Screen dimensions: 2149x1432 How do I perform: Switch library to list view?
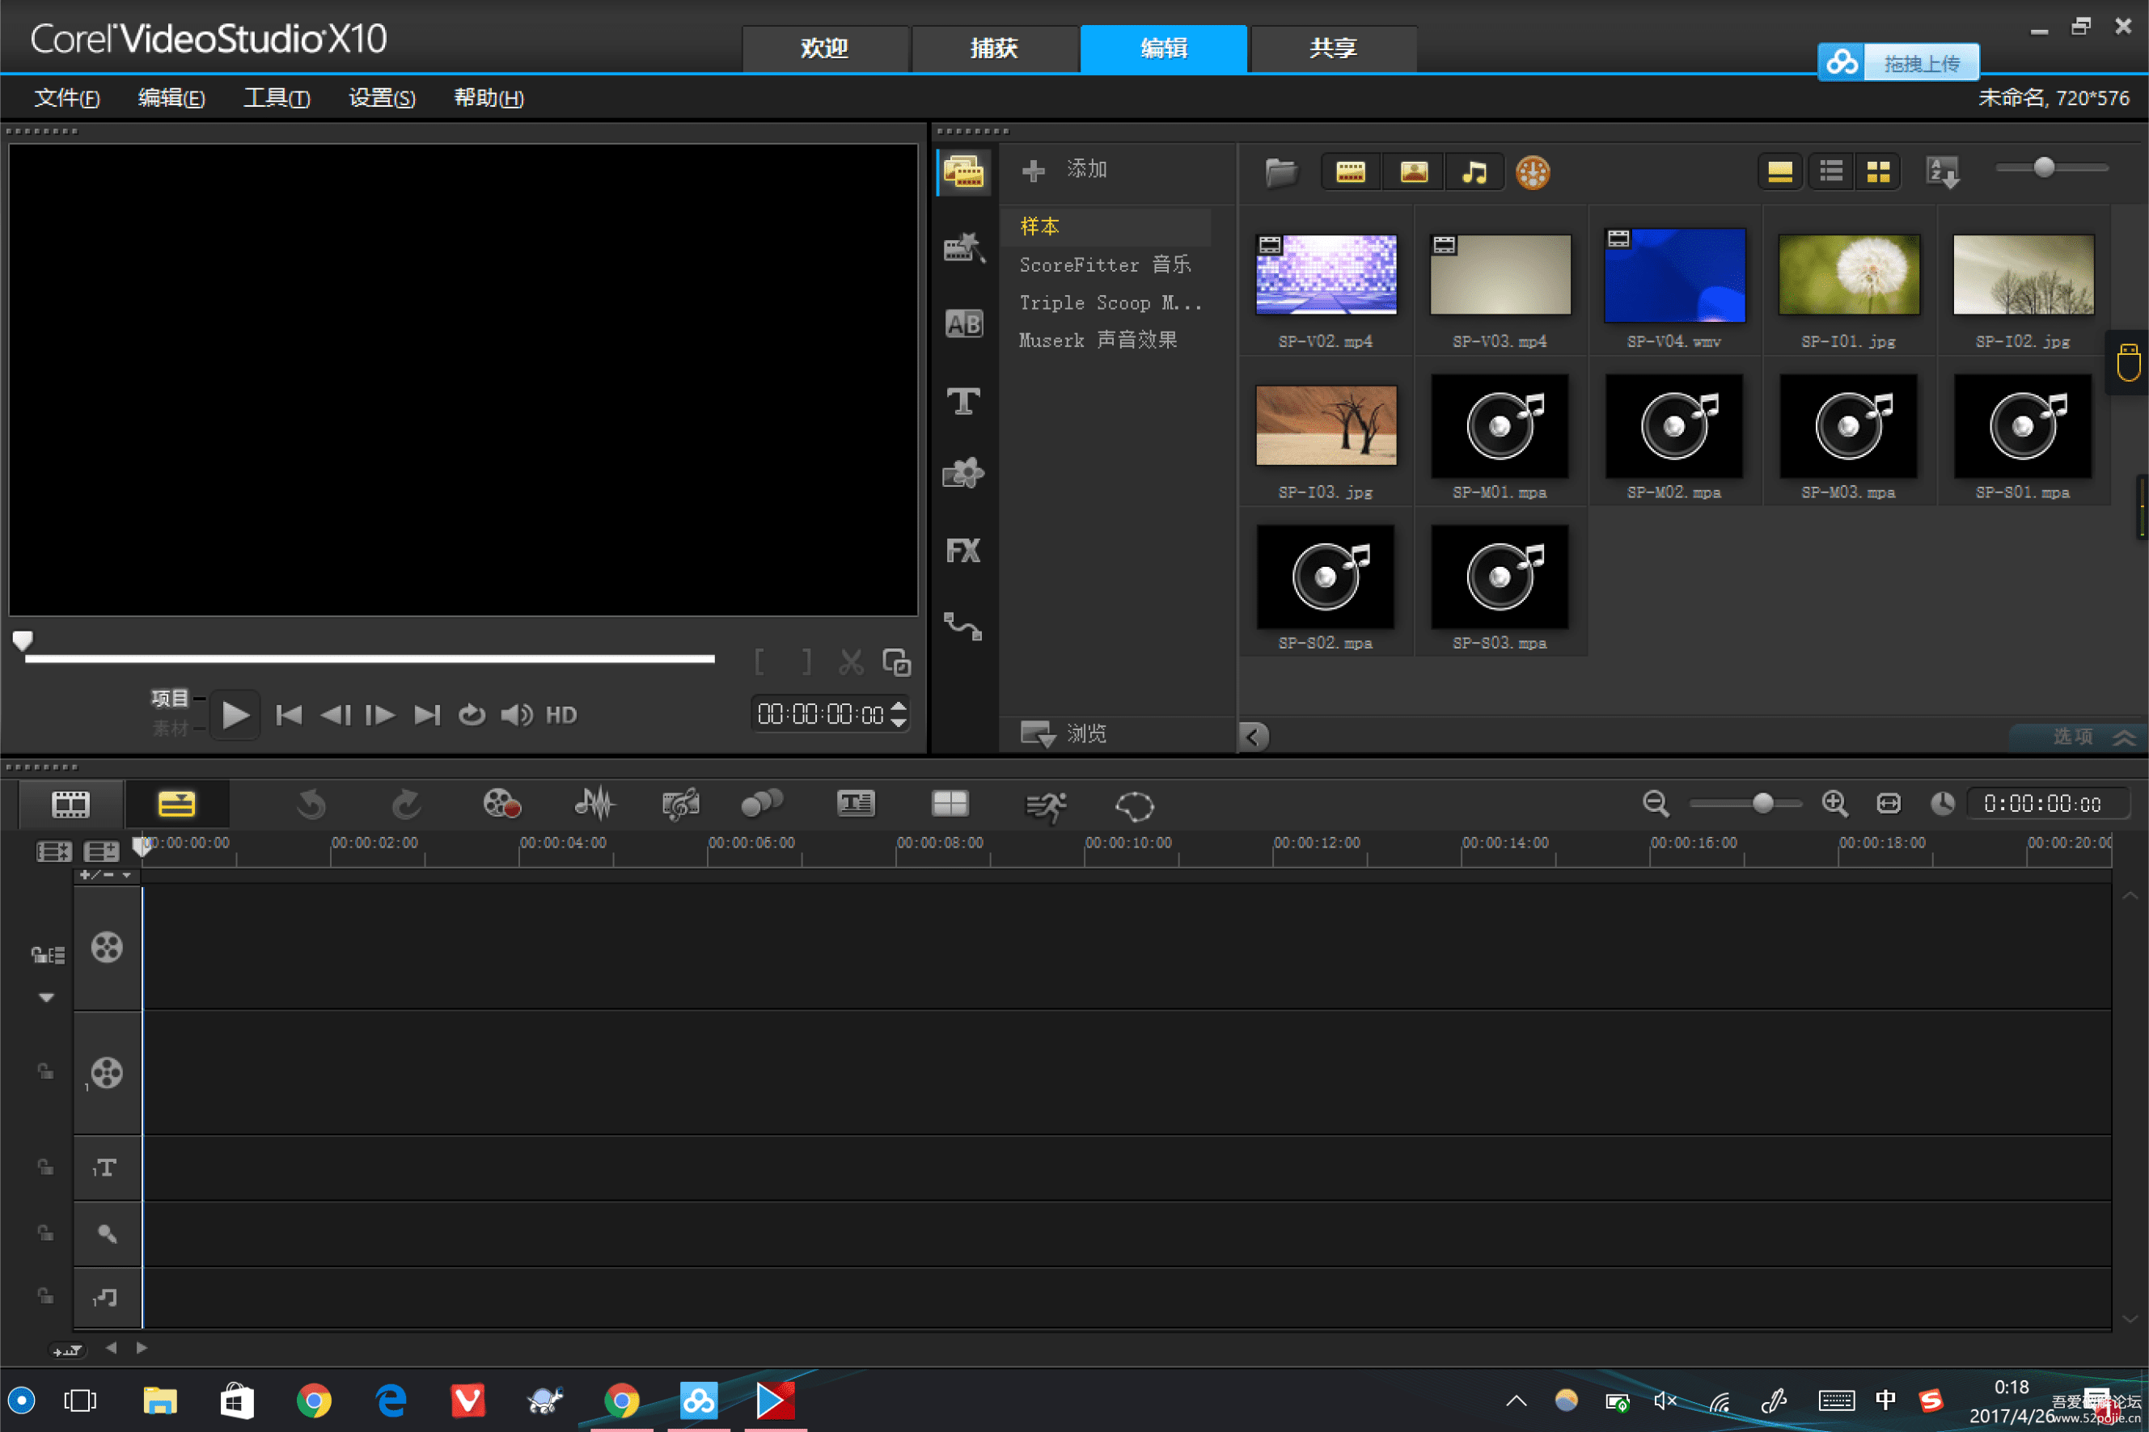click(x=1831, y=171)
